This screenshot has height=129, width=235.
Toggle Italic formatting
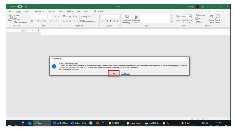[35, 21]
